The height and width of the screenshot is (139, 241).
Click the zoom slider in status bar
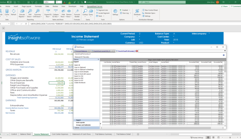coord(230,138)
